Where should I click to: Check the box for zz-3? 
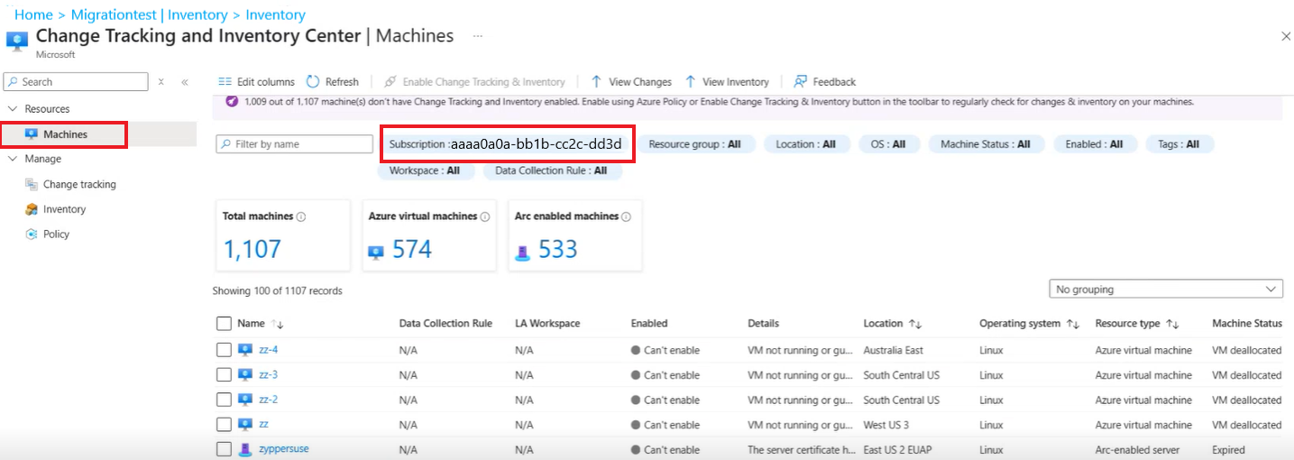tap(224, 375)
